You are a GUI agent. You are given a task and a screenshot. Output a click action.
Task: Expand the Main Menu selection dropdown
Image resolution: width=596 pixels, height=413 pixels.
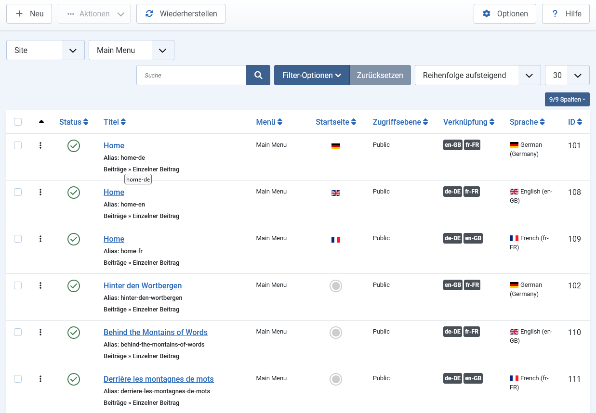[x=131, y=50]
